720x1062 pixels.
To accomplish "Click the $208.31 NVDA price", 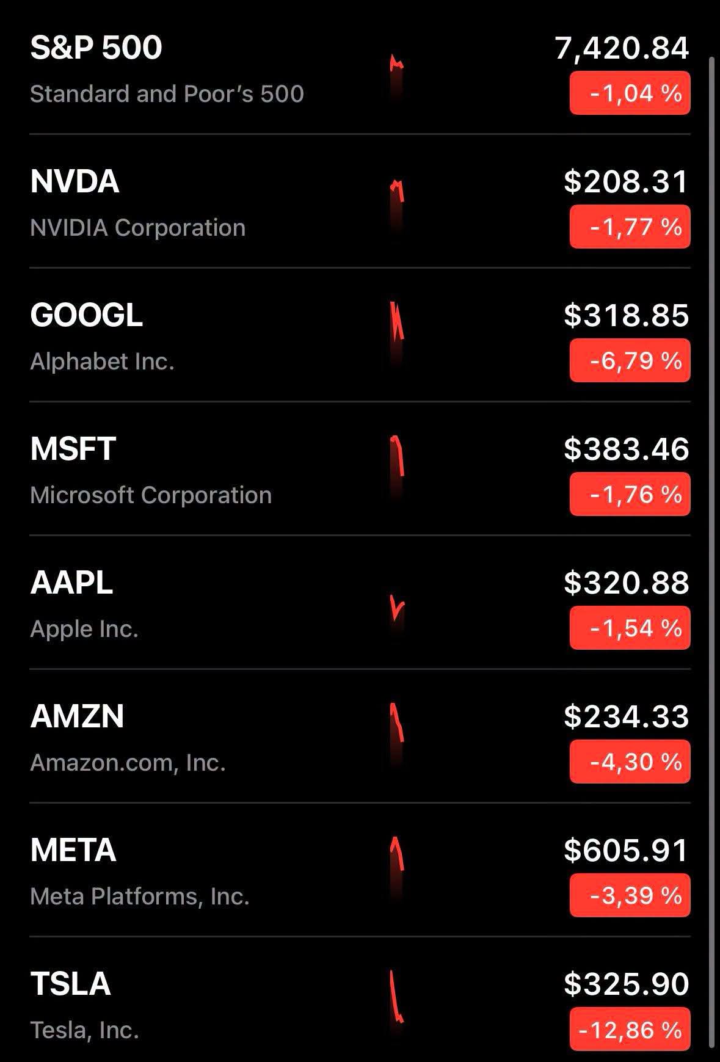I will 627,181.
